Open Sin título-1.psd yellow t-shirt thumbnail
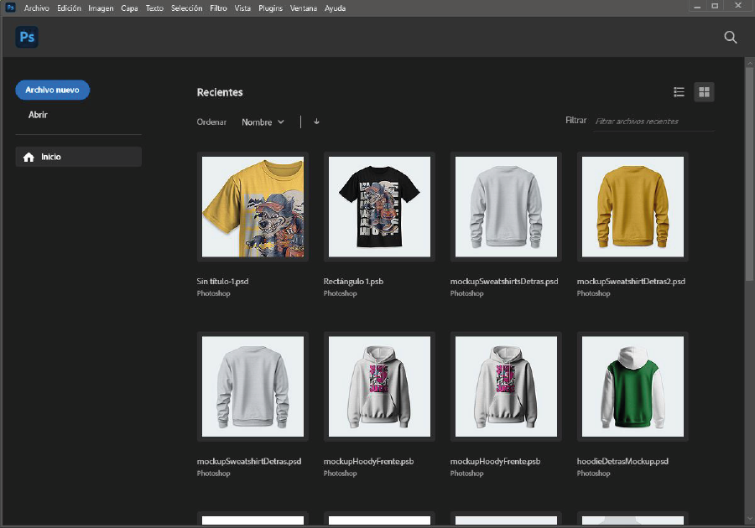The width and height of the screenshot is (755, 528). 253,207
